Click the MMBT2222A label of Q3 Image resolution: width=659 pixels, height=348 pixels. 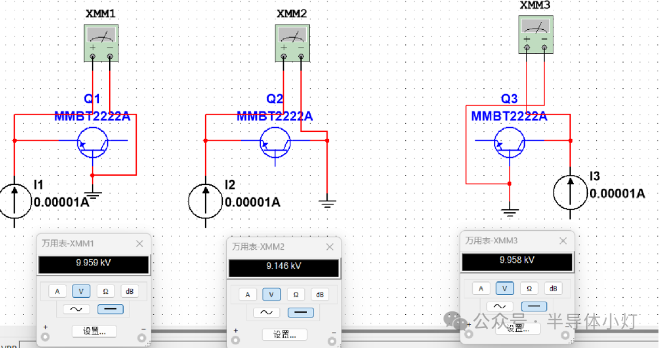pyautogui.click(x=509, y=117)
